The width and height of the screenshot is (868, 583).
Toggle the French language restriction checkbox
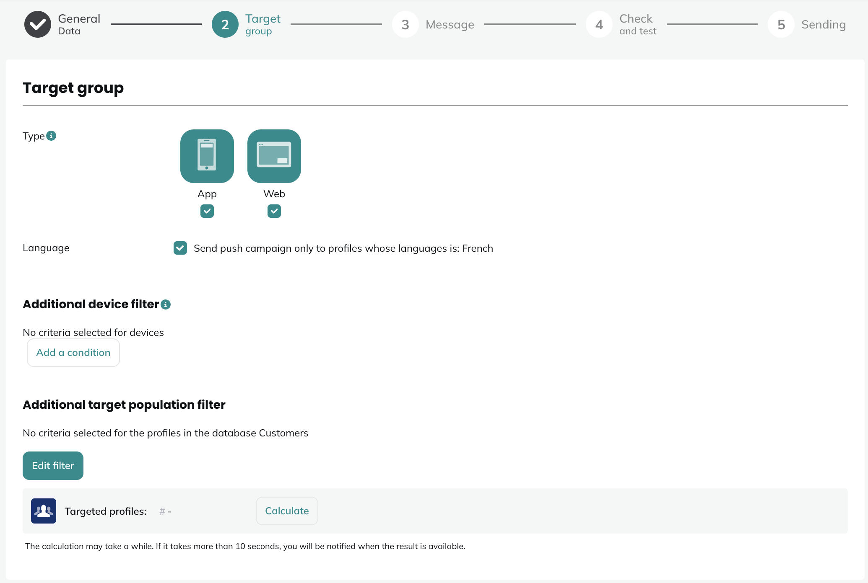[x=180, y=248]
